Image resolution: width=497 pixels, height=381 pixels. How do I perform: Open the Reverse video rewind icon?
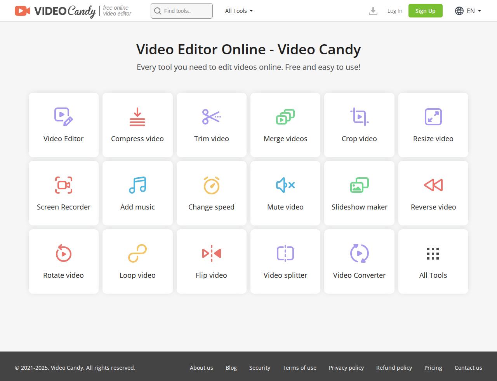click(x=433, y=185)
